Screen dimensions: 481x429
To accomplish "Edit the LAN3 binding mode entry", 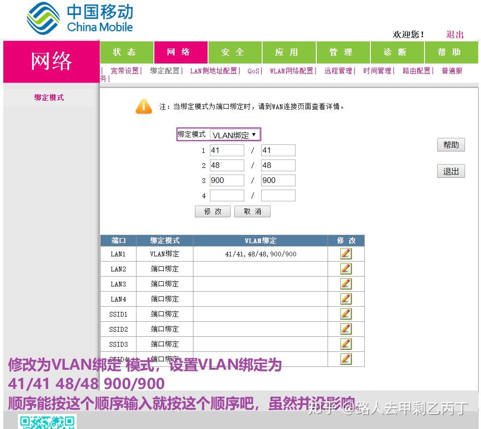I will coord(345,284).
